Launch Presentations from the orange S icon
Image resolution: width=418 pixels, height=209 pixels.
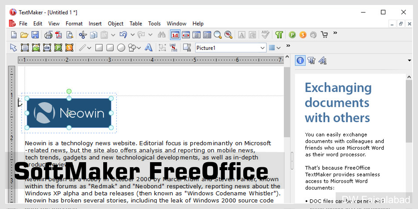click(x=303, y=35)
